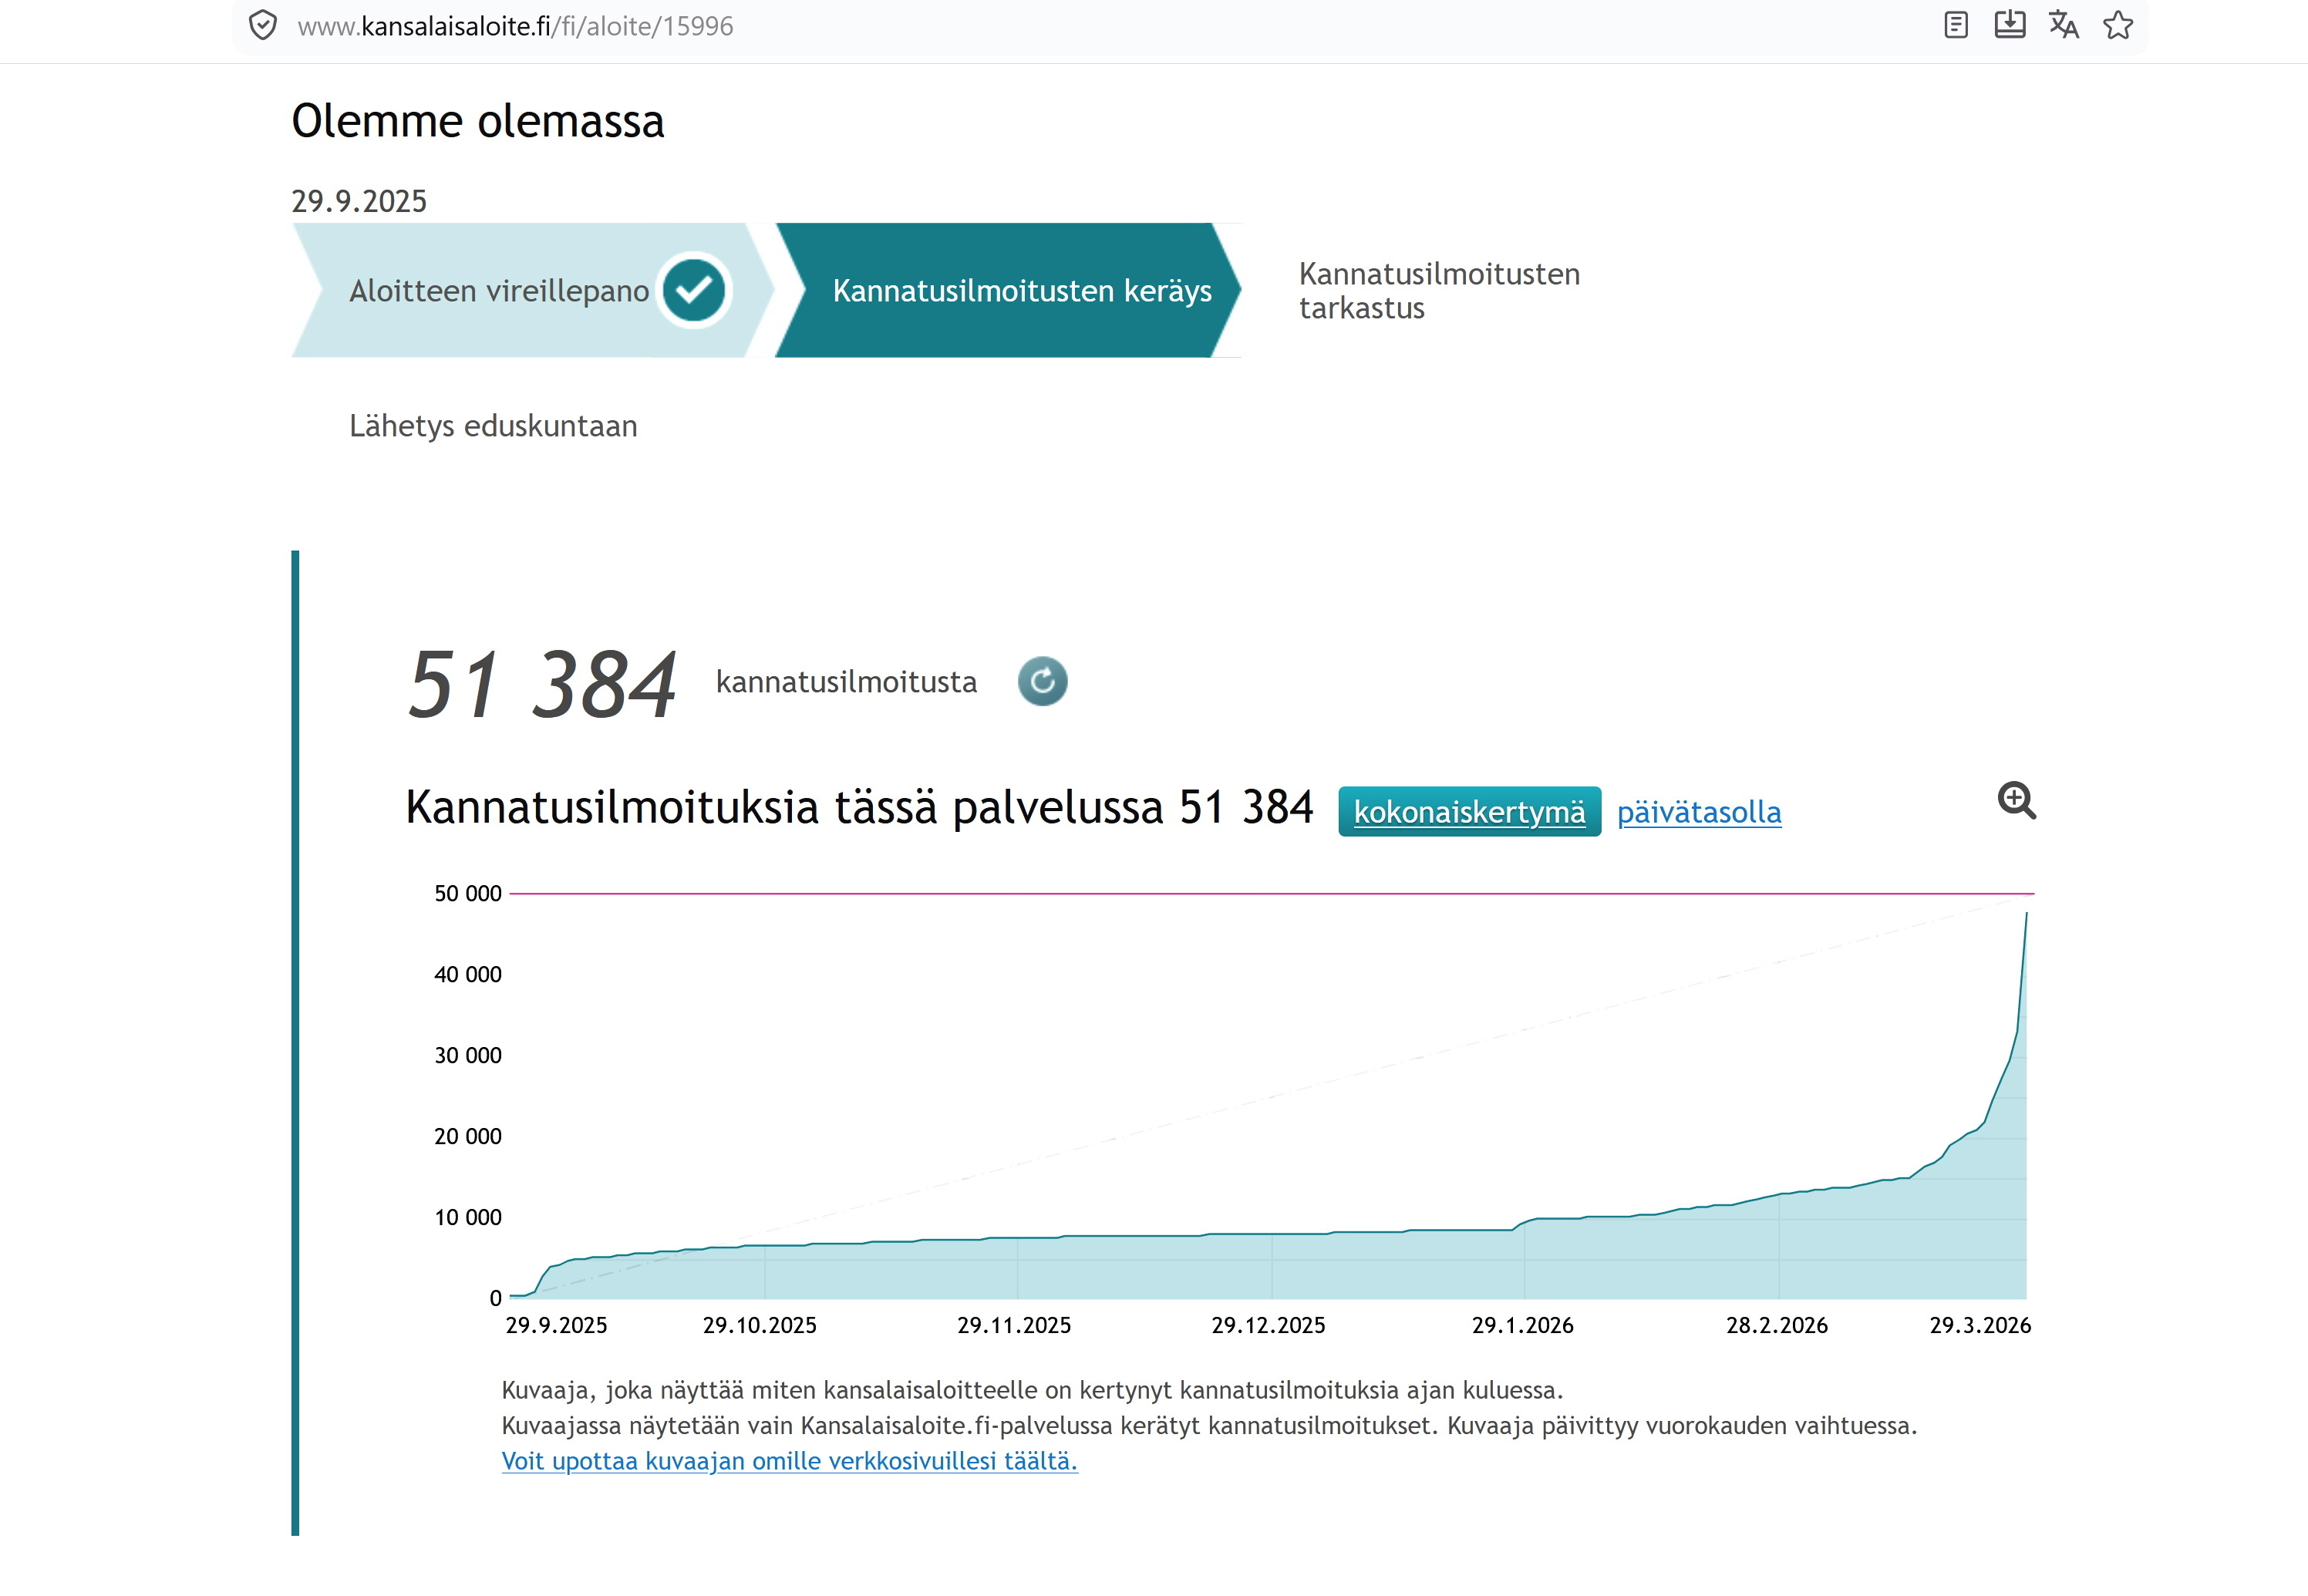The height and width of the screenshot is (1596, 2308).
Task: Switch chart to päivätasolla view
Action: point(1698,812)
